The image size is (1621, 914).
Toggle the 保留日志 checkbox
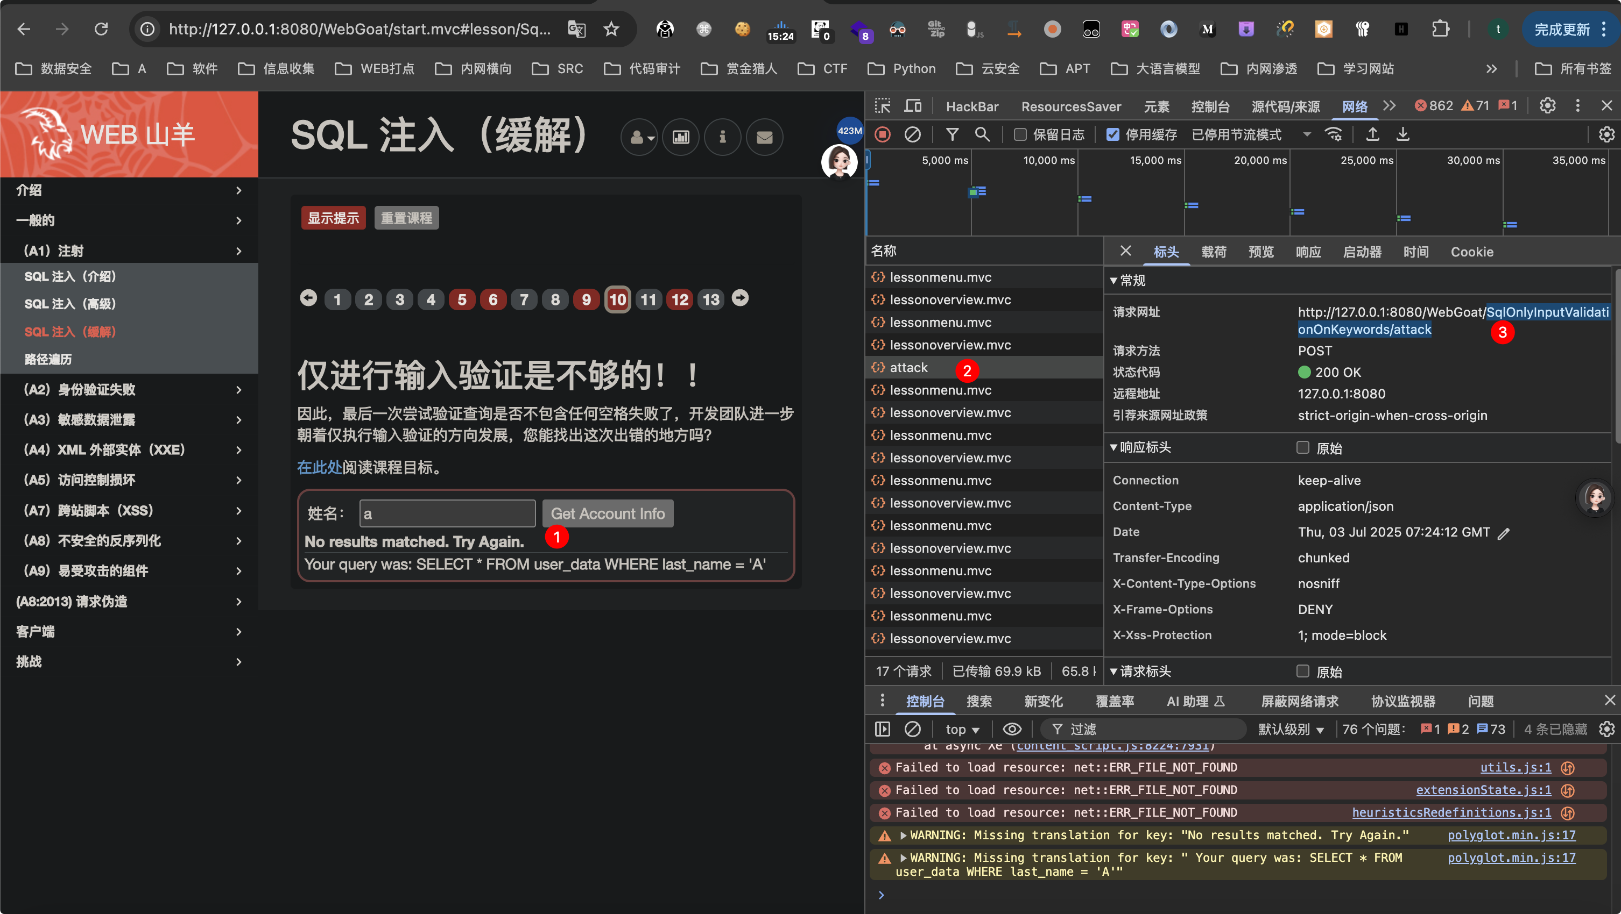pyautogui.click(x=1020, y=134)
